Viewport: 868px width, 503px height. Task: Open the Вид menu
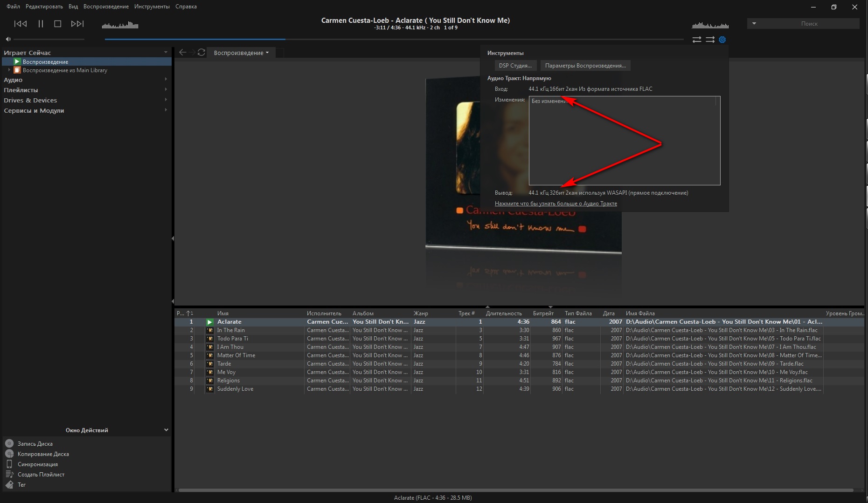coord(73,7)
